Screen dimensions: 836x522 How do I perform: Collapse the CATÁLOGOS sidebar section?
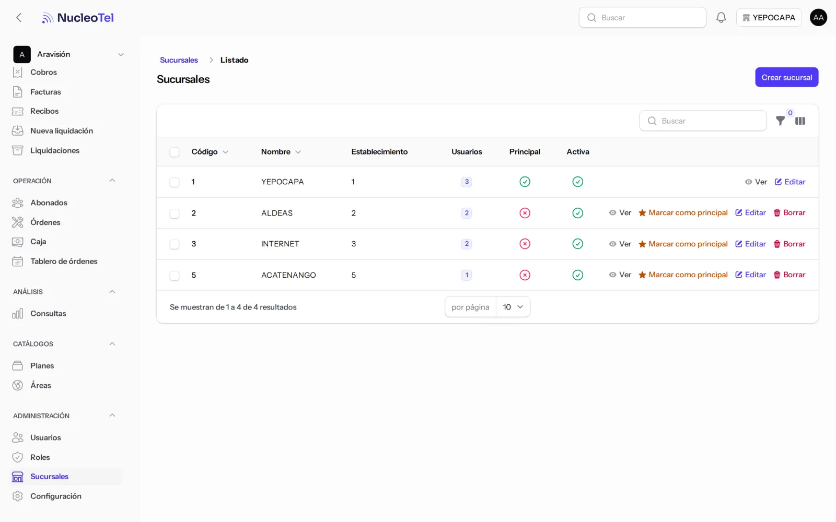click(x=112, y=344)
